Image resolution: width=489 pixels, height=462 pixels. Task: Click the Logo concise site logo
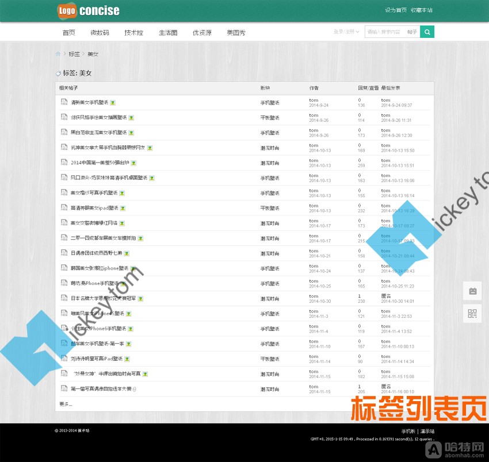tap(88, 10)
